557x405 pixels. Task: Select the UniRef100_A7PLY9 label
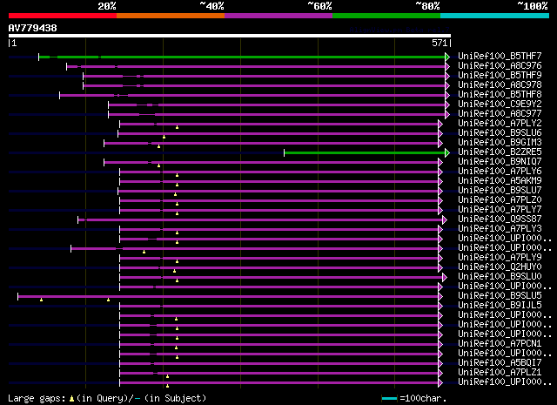[x=500, y=258]
